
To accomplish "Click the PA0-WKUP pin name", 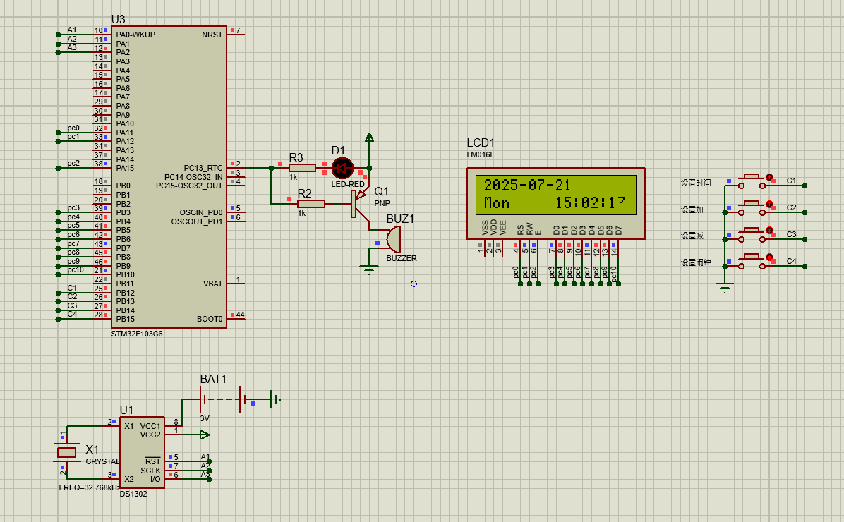I will tap(135, 35).
